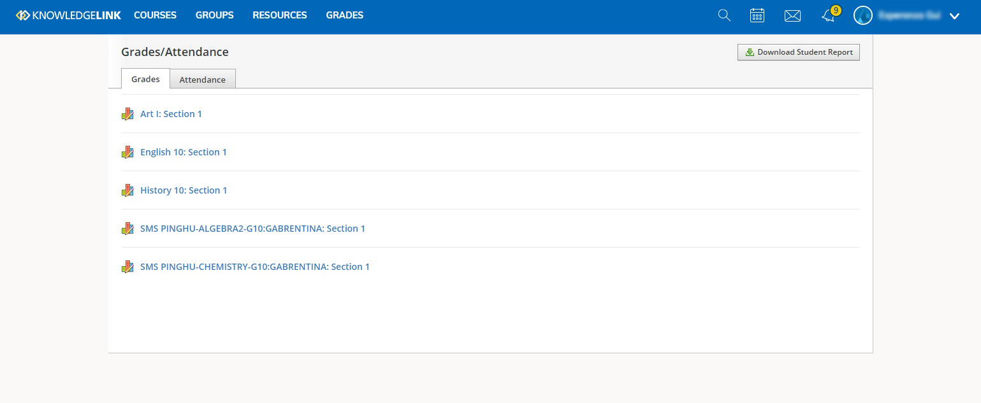Switch to the Attendance tab
The width and height of the screenshot is (981, 403).
click(x=203, y=79)
